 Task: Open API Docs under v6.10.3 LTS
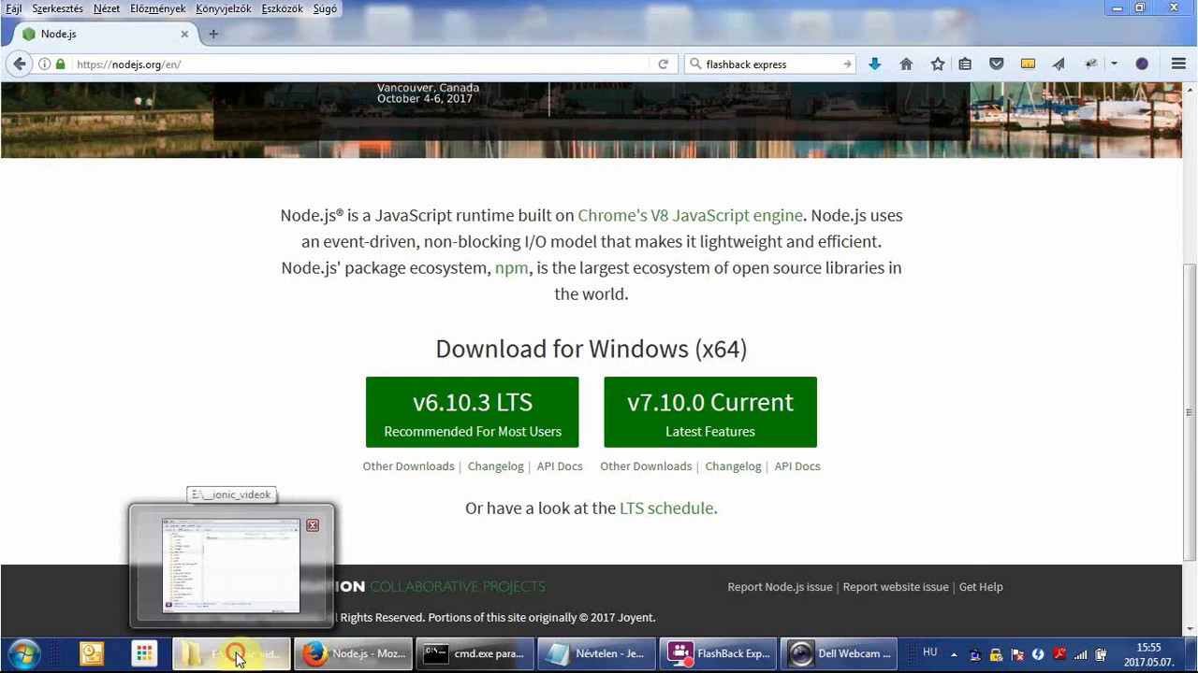point(560,466)
